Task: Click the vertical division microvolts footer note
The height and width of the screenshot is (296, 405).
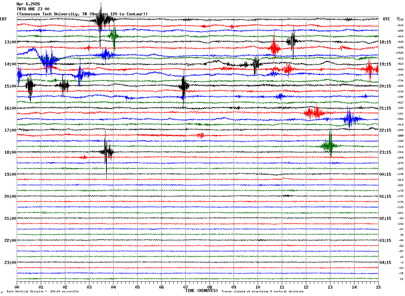Action: click(x=43, y=292)
